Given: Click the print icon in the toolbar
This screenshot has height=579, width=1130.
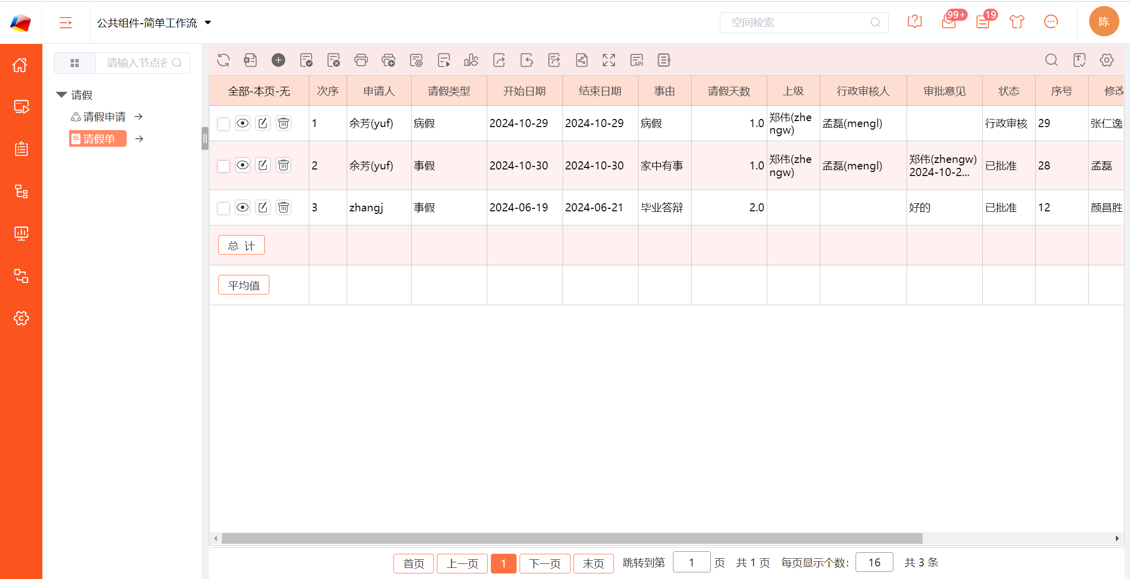Looking at the screenshot, I should click(x=361, y=61).
